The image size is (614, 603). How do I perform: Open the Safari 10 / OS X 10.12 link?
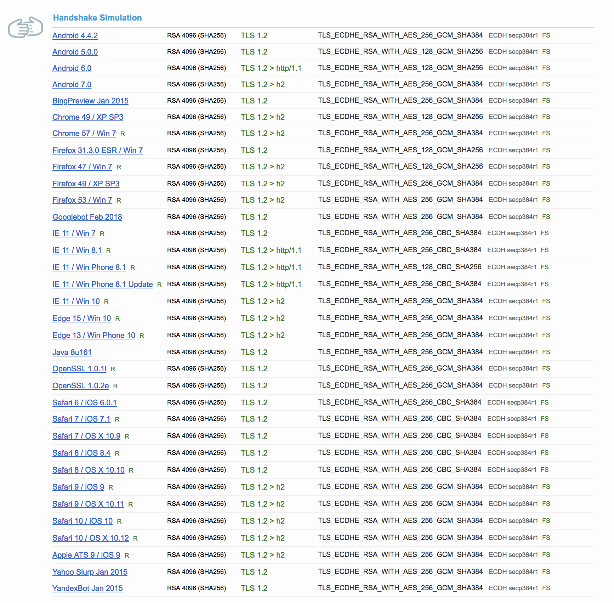click(x=91, y=538)
